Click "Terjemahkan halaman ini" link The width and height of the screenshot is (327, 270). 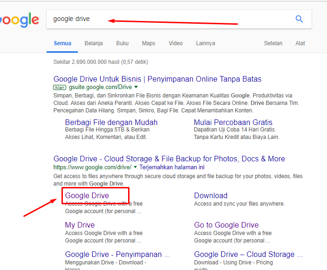(x=172, y=167)
